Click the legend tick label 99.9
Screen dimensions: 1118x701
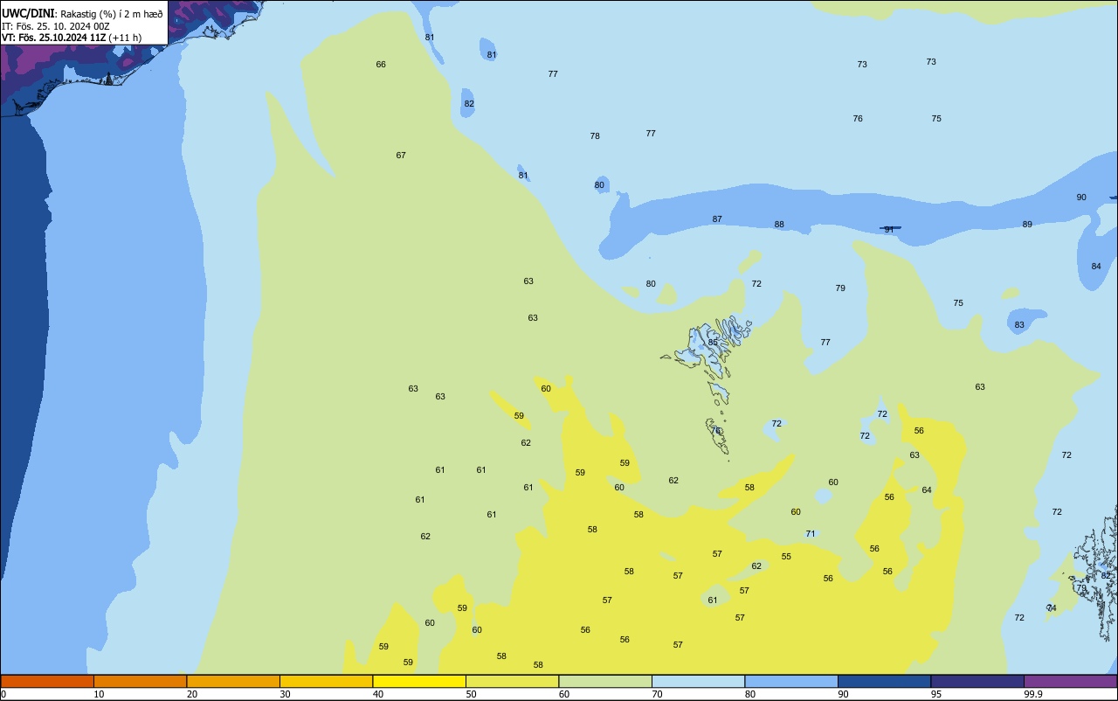click(1033, 695)
